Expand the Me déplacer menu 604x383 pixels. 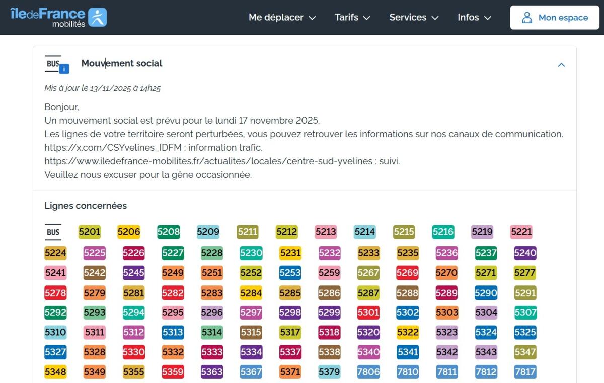[x=282, y=18]
